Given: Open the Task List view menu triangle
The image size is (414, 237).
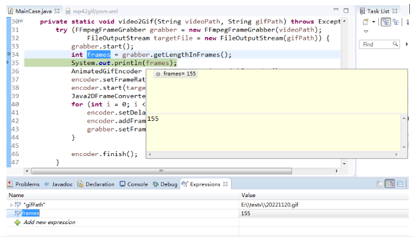Looking at the screenshot, I should point(366,32).
